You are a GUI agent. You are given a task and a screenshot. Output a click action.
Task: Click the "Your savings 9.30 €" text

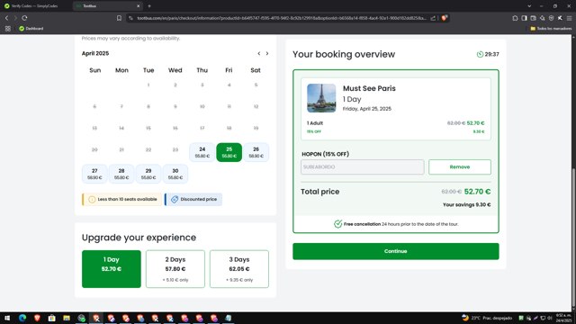pyautogui.click(x=466, y=205)
